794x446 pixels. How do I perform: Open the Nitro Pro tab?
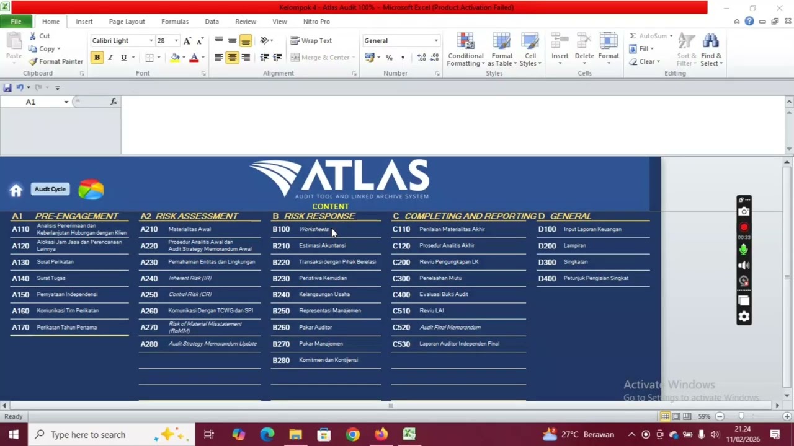tap(316, 21)
